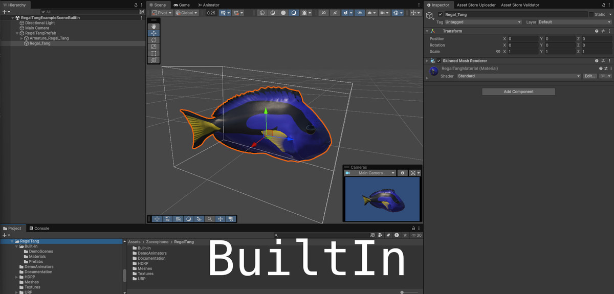Switch to the Game tab
The width and height of the screenshot is (614, 294).
click(x=181, y=5)
